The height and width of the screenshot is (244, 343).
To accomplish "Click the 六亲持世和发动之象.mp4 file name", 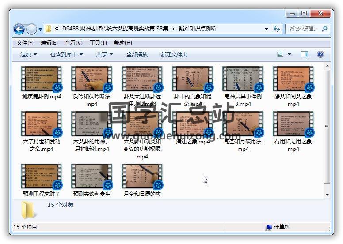I will (42, 145).
